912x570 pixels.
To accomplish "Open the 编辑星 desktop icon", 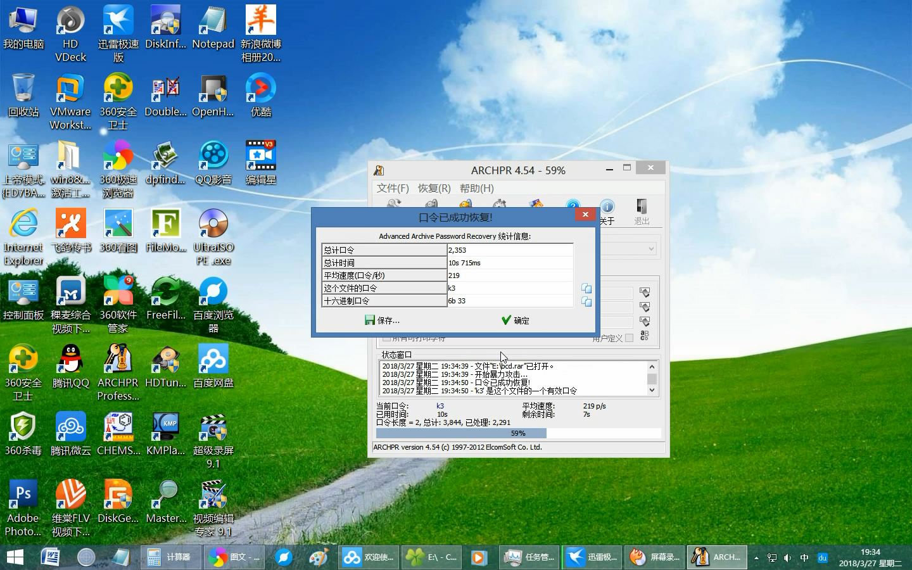I will click(261, 164).
